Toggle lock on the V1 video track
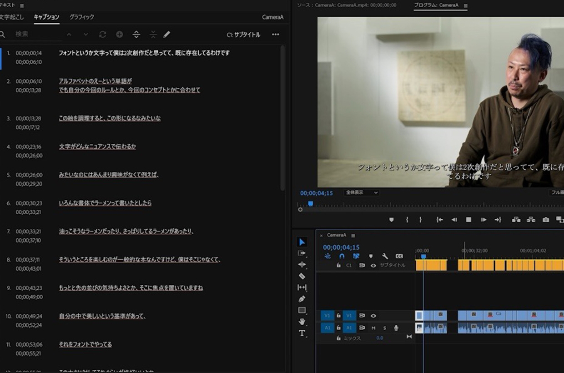This screenshot has height=373, width=564. pos(338,316)
